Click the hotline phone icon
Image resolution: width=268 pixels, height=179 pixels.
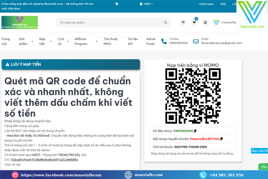coord(164,41)
